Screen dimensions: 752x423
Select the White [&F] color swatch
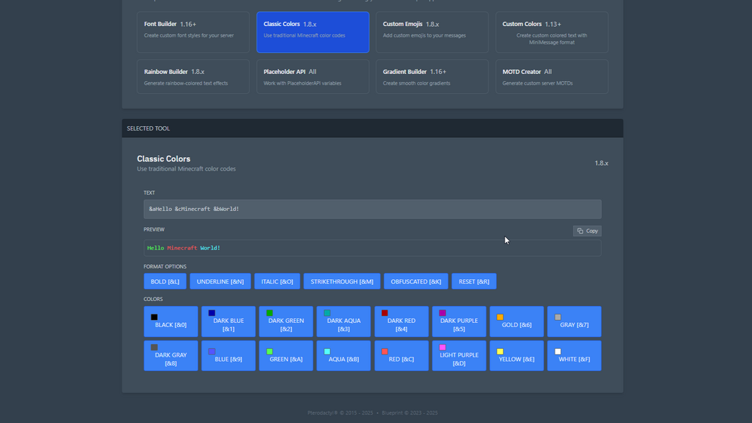coord(574,356)
